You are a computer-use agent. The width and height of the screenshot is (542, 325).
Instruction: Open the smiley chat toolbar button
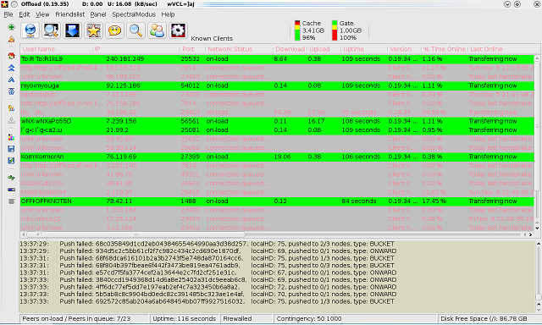pyautogui.click(x=115, y=30)
